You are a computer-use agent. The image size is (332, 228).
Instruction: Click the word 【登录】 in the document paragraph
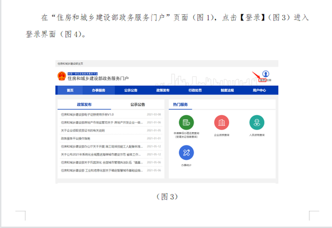click(252, 17)
